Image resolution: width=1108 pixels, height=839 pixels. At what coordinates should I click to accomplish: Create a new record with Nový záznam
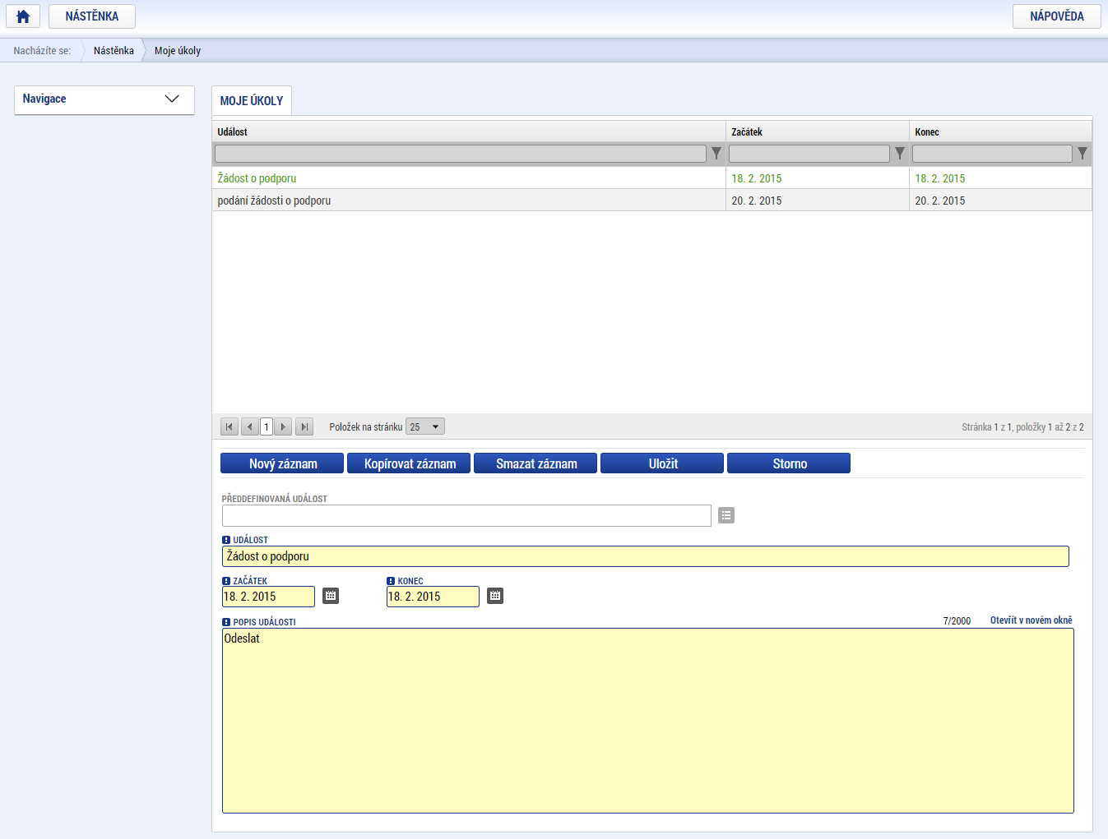click(283, 463)
